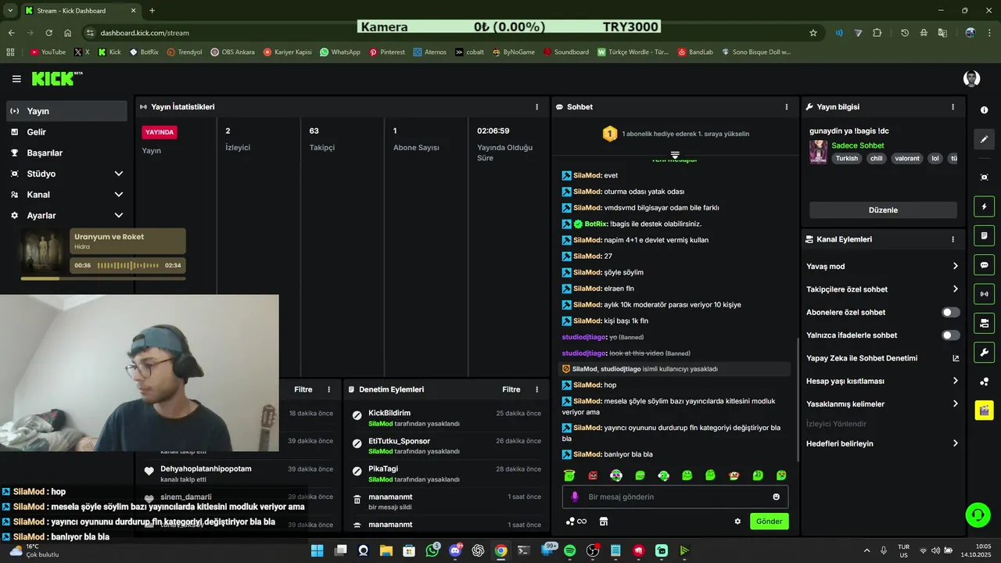Click the Turkish stream tag
Screen dimensions: 1001x563
(847, 158)
